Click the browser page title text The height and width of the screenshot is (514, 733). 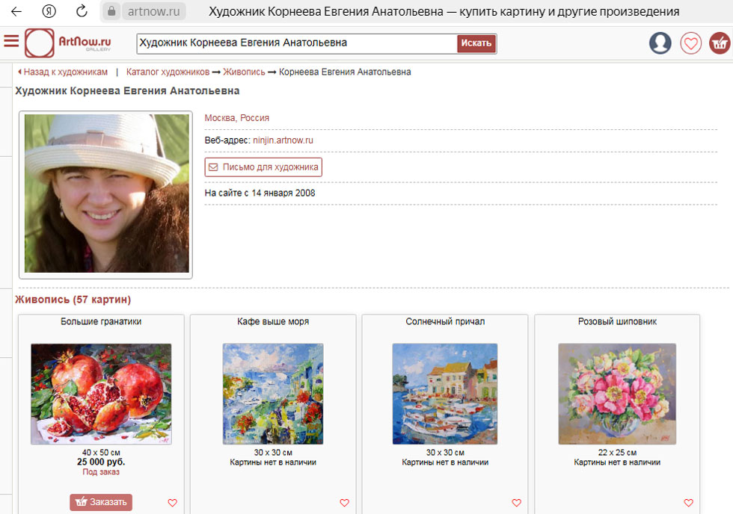click(x=444, y=11)
